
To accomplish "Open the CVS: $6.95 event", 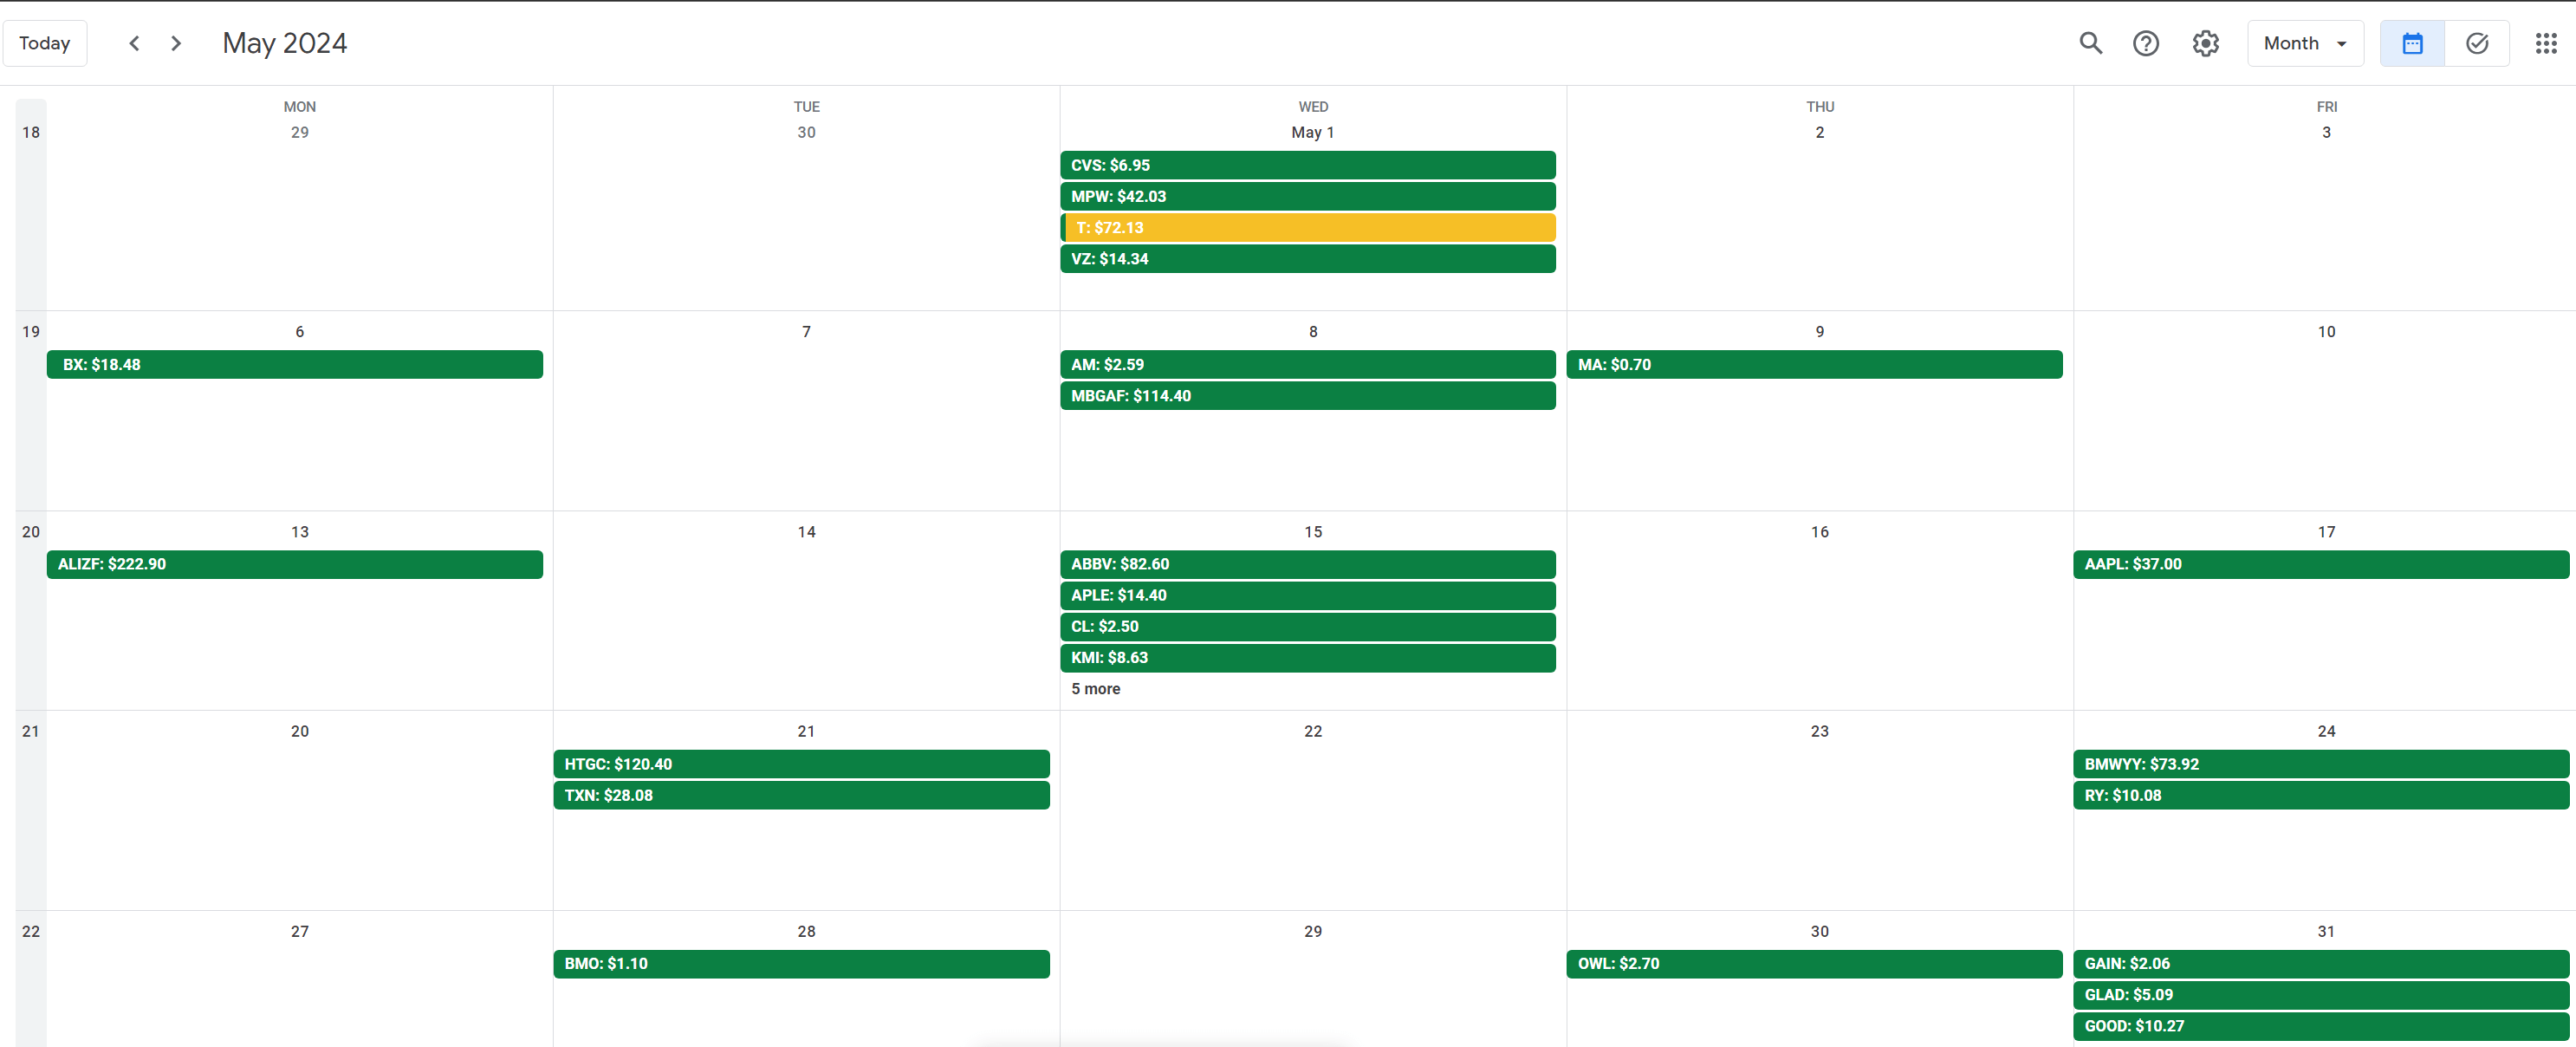I will coord(1307,165).
